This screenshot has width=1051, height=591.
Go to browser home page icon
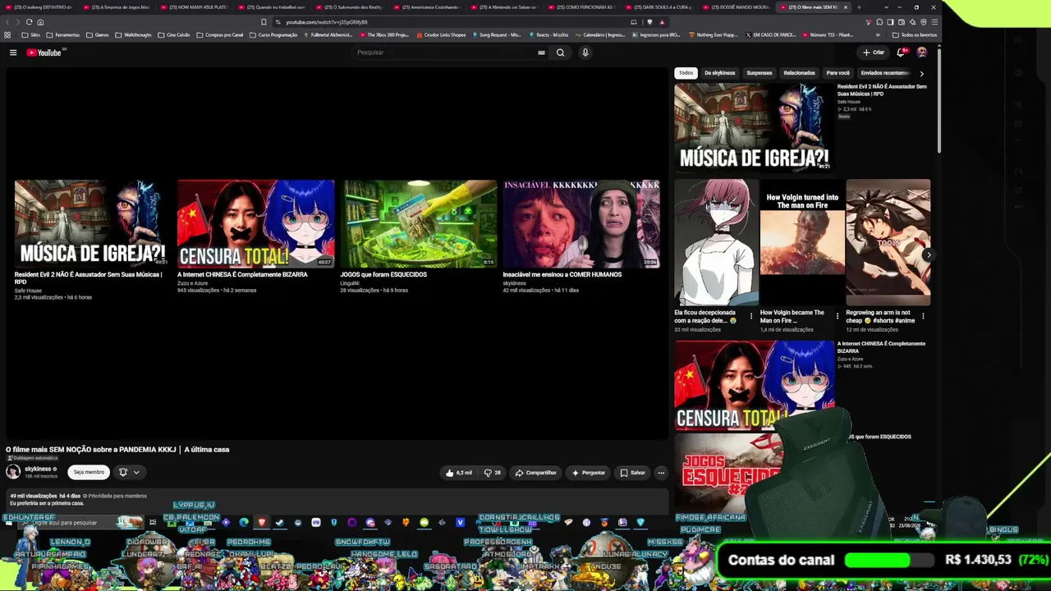point(40,22)
